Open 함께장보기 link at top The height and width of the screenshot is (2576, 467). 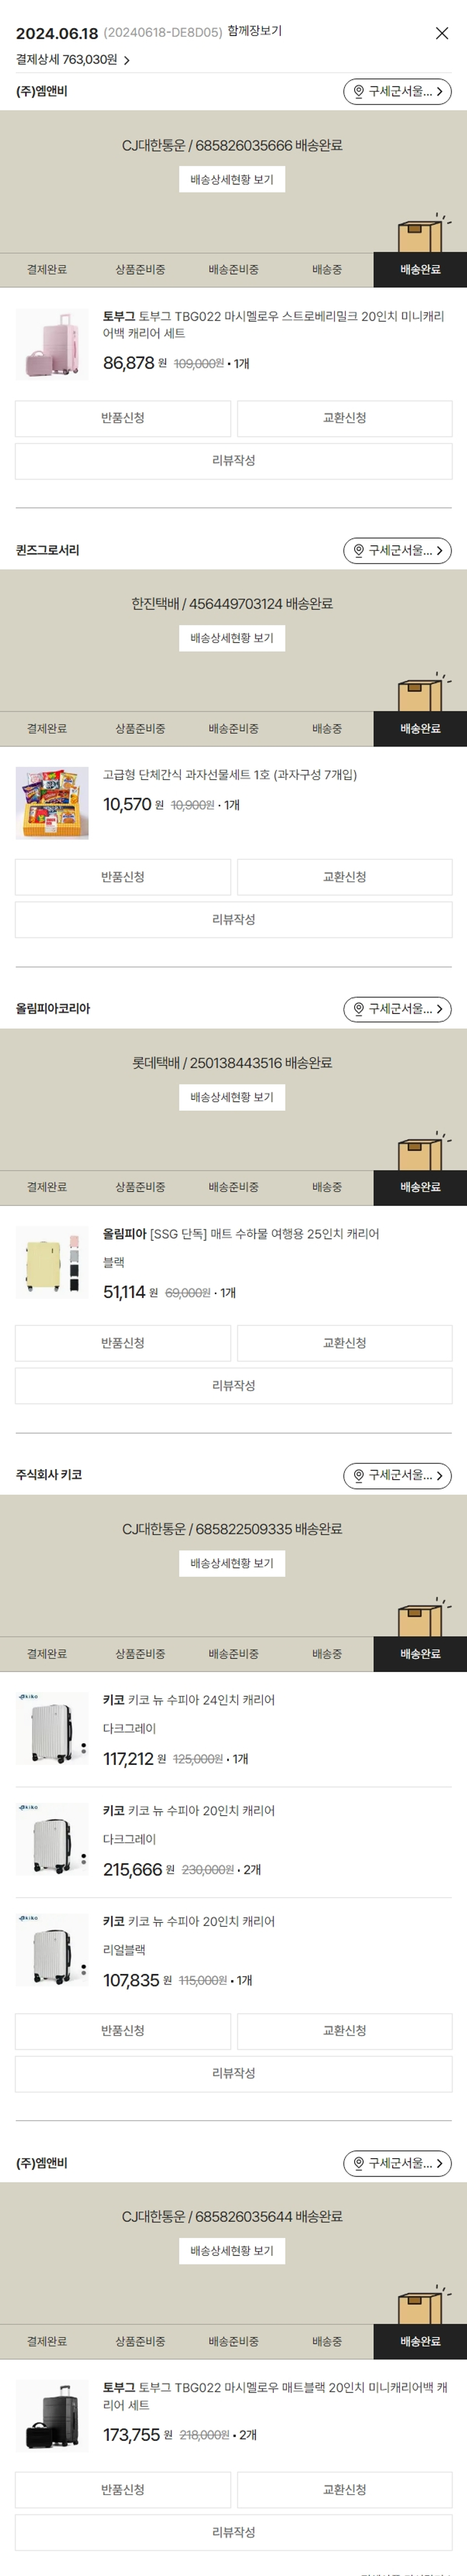pos(254,31)
